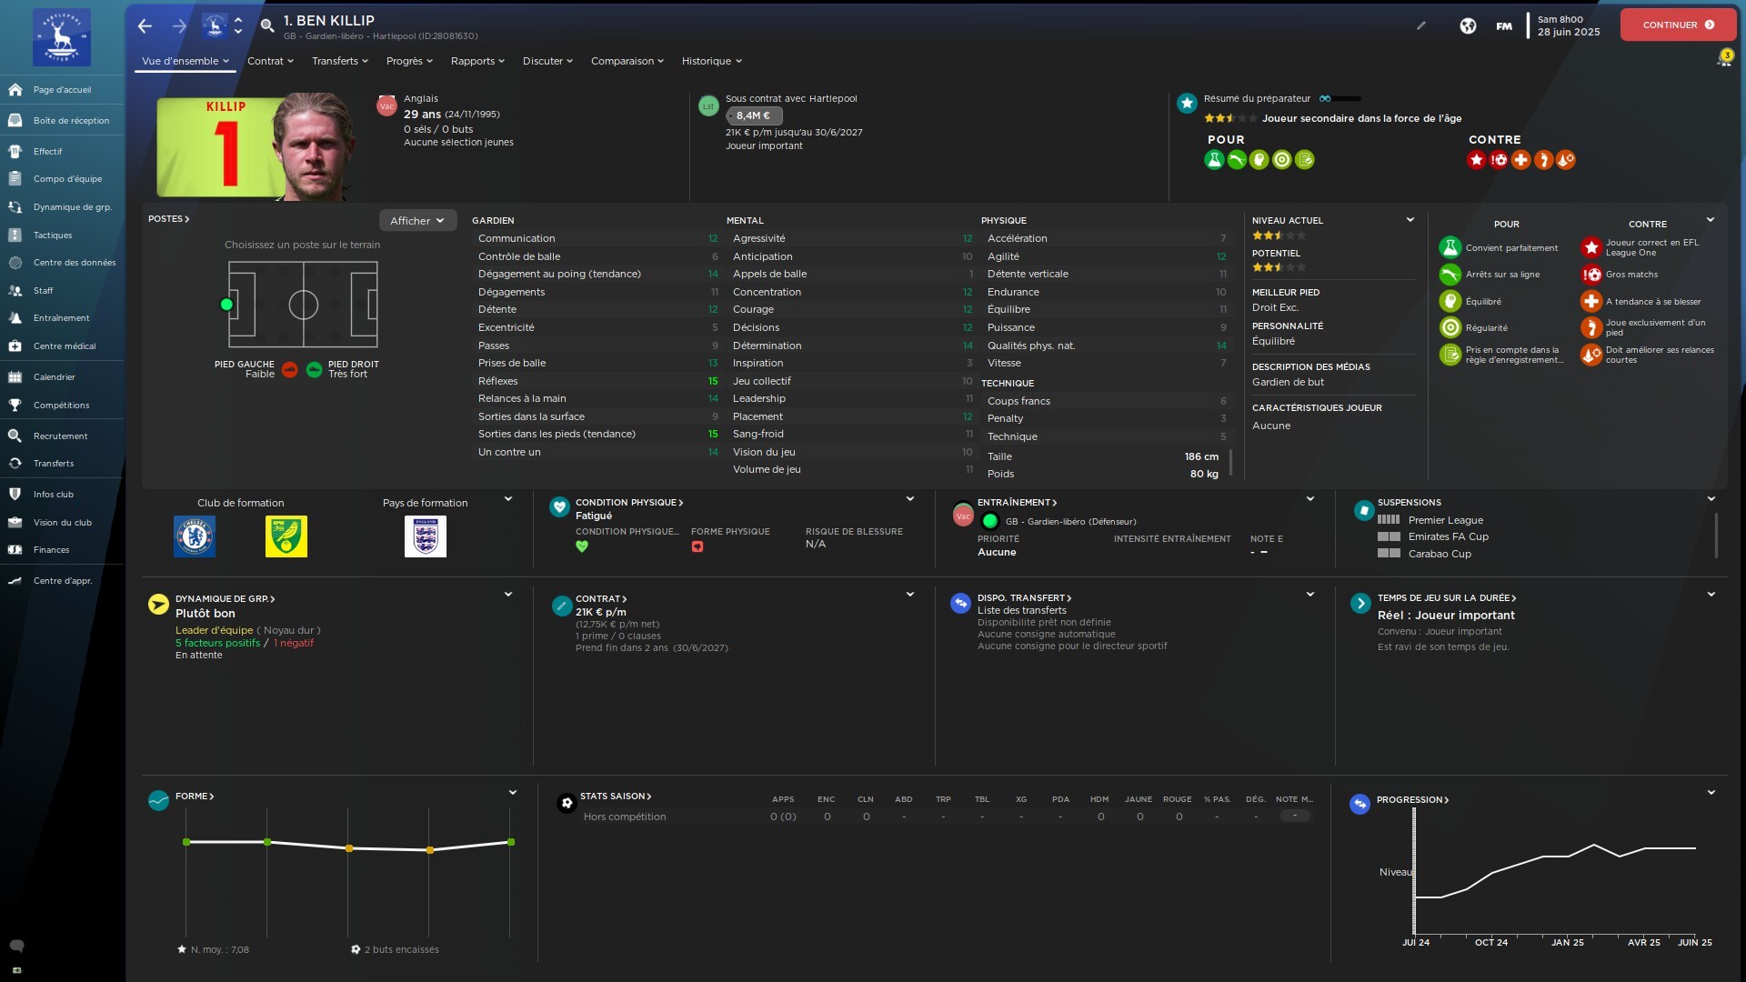The width and height of the screenshot is (1746, 982).
Task: Expand the Niveau Actuel panel chevron
Action: [1410, 220]
